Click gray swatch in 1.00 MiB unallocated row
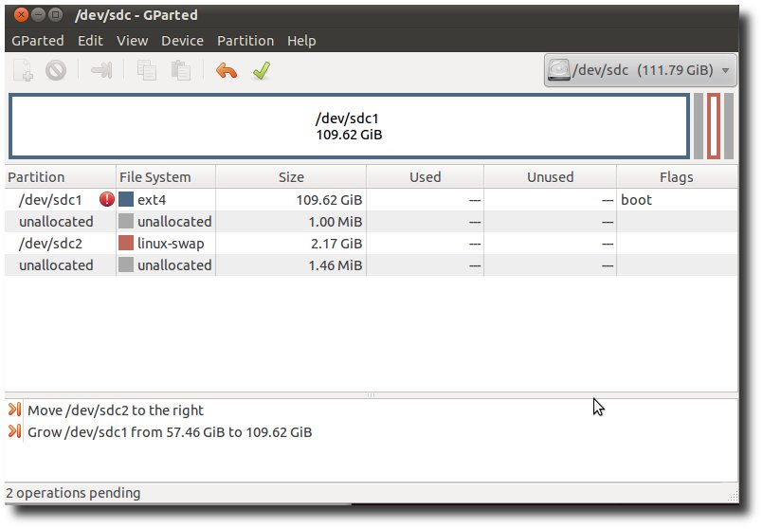 click(x=126, y=221)
